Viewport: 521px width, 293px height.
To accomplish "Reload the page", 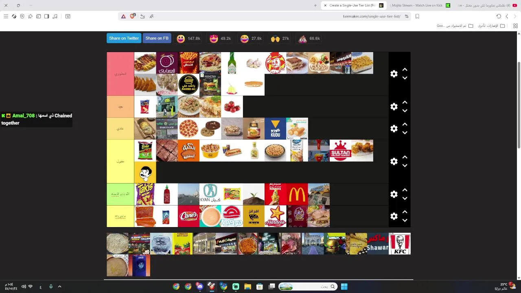I will (x=499, y=16).
